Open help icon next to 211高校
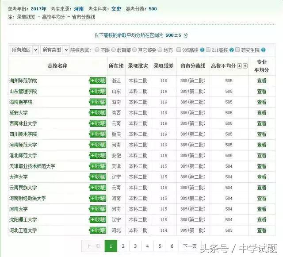 pyautogui.click(x=232, y=50)
